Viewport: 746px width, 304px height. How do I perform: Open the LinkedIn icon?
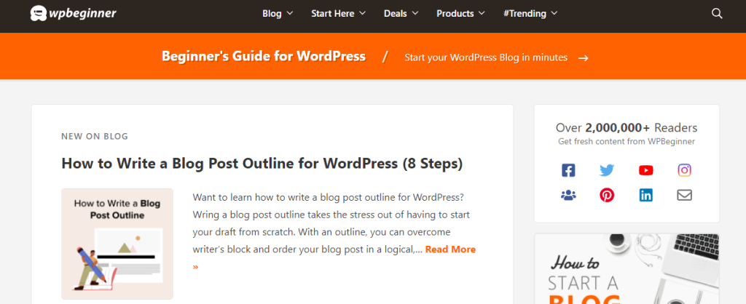[x=645, y=195]
